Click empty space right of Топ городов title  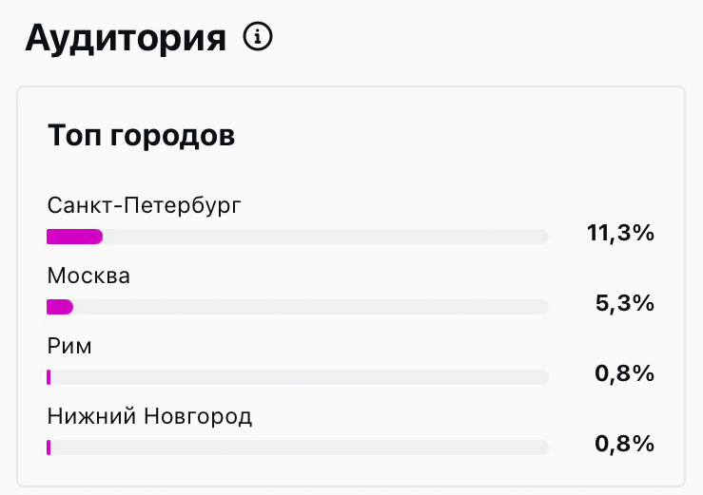coord(457,135)
